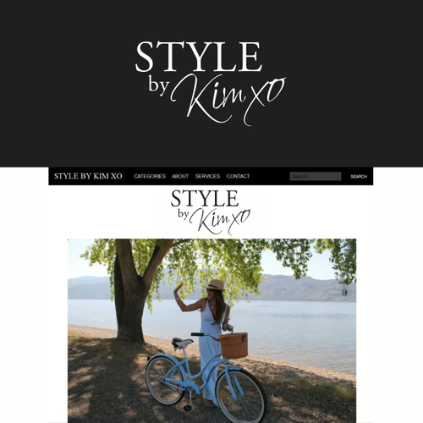This screenshot has width=423, height=423.
Task: Click the Search button
Action: [359, 177]
